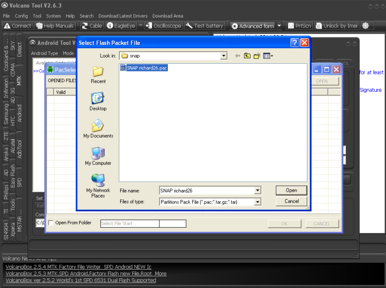Click the Up One Level folder icon

[x=247, y=56]
